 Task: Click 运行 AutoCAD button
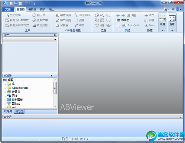point(128,25)
